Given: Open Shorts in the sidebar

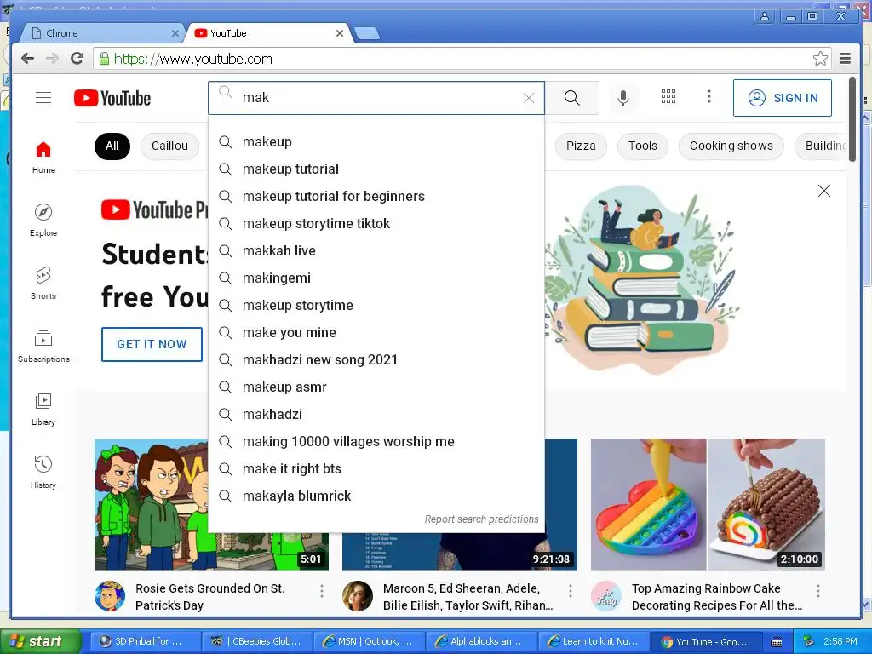Looking at the screenshot, I should (x=43, y=283).
